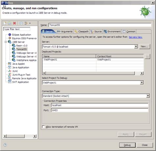The width and height of the screenshot is (156, 151).
Task: Open the Connection Type dropdown
Action: tap(148, 96)
